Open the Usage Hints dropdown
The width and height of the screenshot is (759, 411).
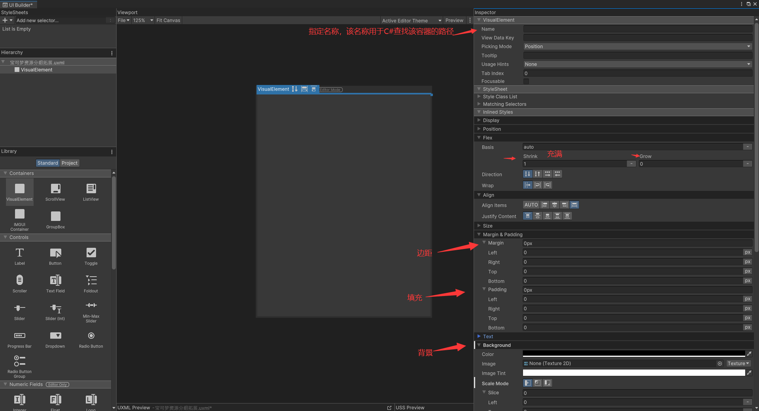pos(638,64)
